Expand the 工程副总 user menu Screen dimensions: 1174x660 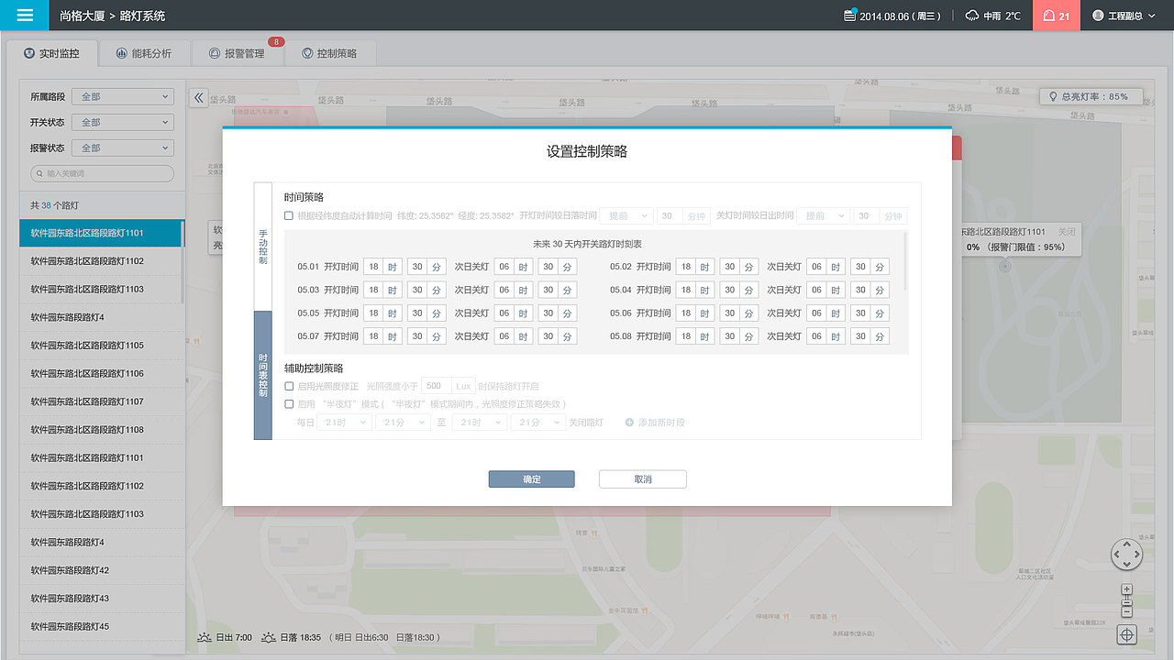point(1126,15)
